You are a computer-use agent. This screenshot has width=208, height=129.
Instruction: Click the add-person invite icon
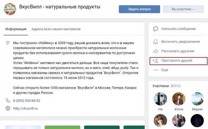pyautogui.click(x=156, y=61)
